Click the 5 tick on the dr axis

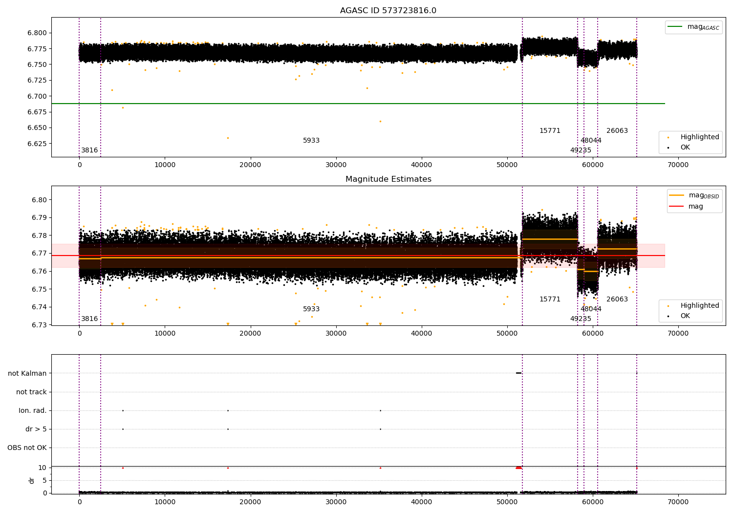[x=45, y=481]
